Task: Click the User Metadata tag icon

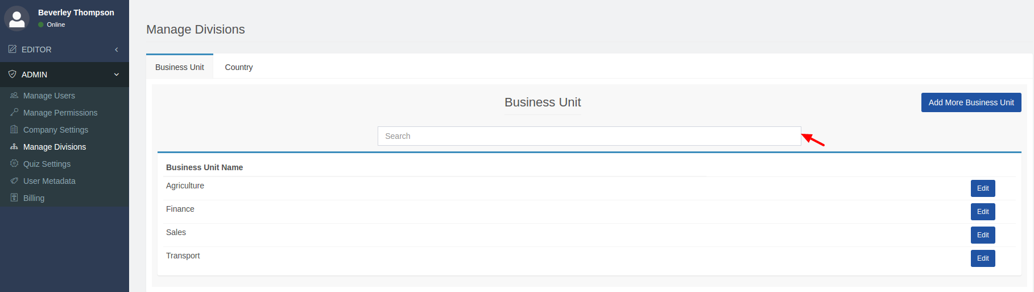Action: [x=14, y=181]
